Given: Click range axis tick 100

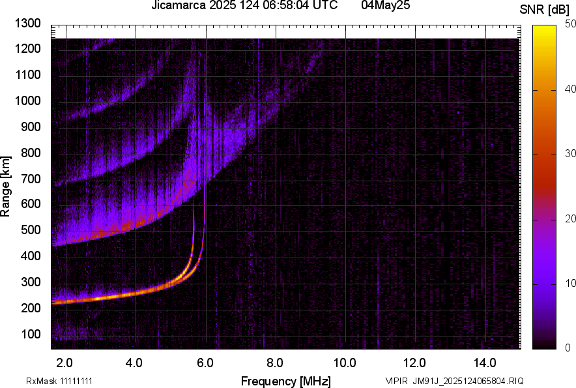Looking at the screenshot, I should pyautogui.click(x=31, y=334).
